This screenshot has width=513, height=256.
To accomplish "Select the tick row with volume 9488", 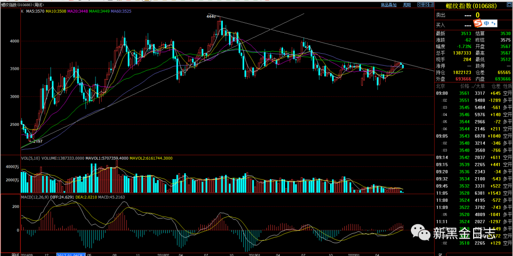I will coord(474,100).
